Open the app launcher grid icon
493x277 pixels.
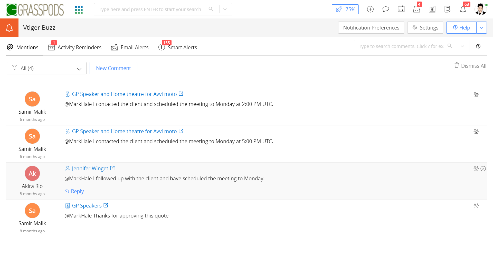pyautogui.click(x=79, y=9)
